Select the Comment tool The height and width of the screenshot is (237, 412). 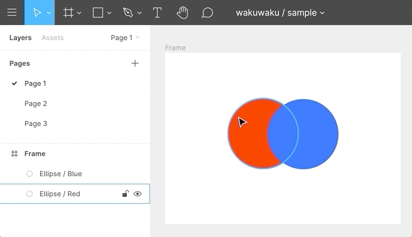[207, 13]
